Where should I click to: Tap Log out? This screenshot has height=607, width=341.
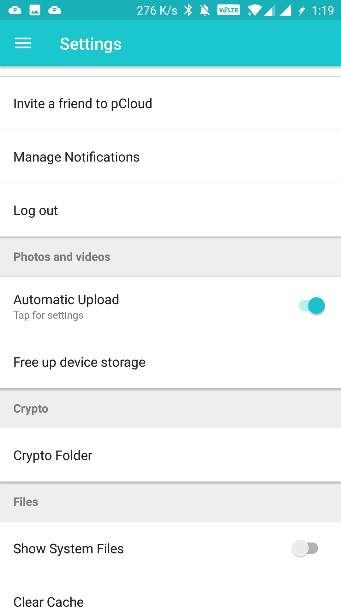click(36, 211)
